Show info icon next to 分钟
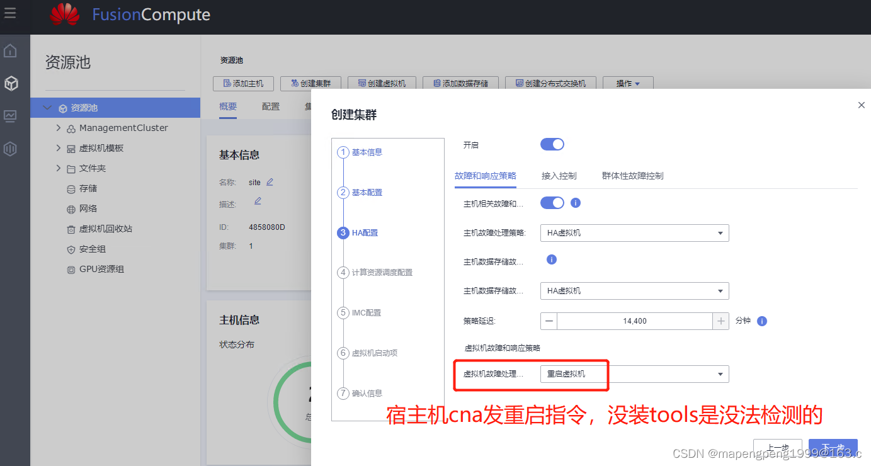Image resolution: width=871 pixels, height=466 pixels. tap(762, 321)
